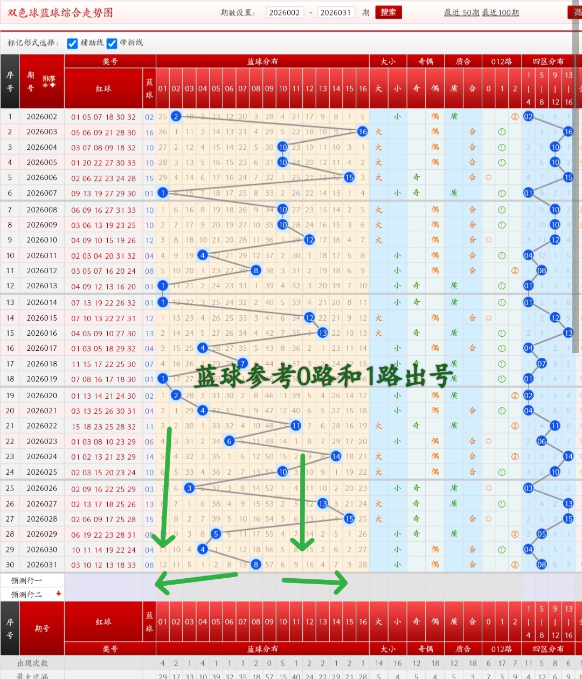Click blue ball 8 in row 2026031 distribution

point(256,564)
